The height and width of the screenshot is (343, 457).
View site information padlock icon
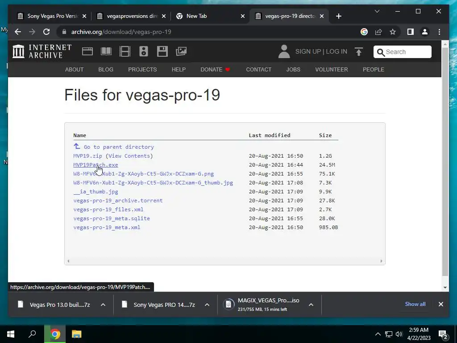[64, 32]
